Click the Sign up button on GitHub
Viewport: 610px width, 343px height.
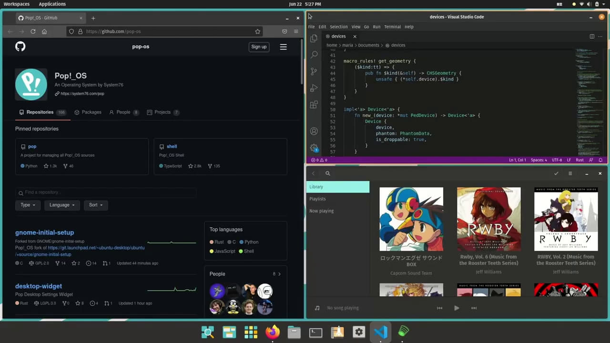(x=259, y=47)
